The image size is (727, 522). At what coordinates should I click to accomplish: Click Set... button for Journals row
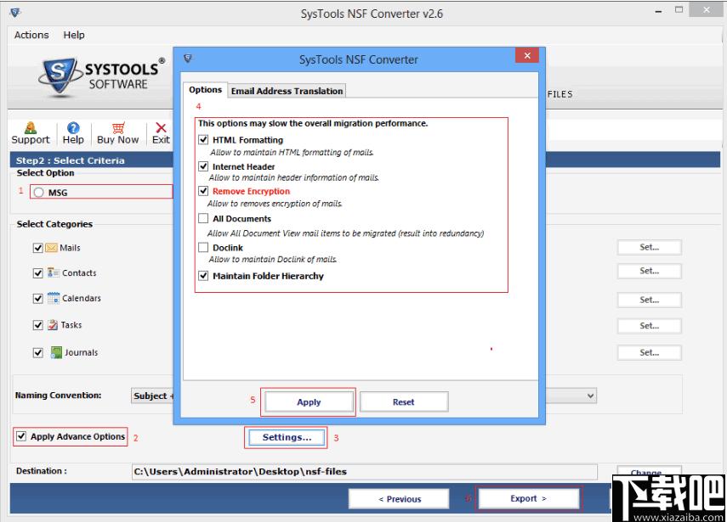click(x=649, y=352)
